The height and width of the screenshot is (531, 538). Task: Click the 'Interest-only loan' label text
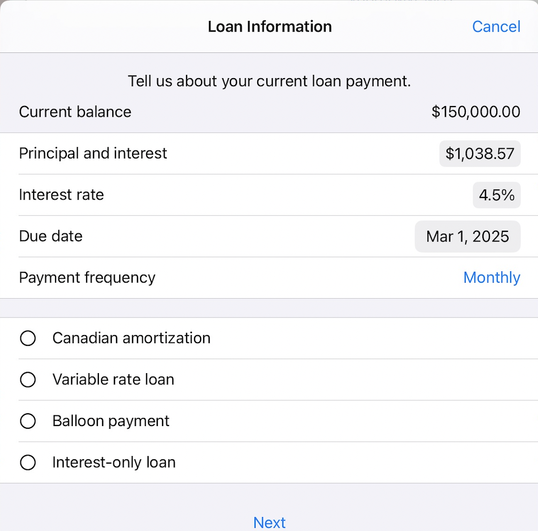tap(114, 462)
